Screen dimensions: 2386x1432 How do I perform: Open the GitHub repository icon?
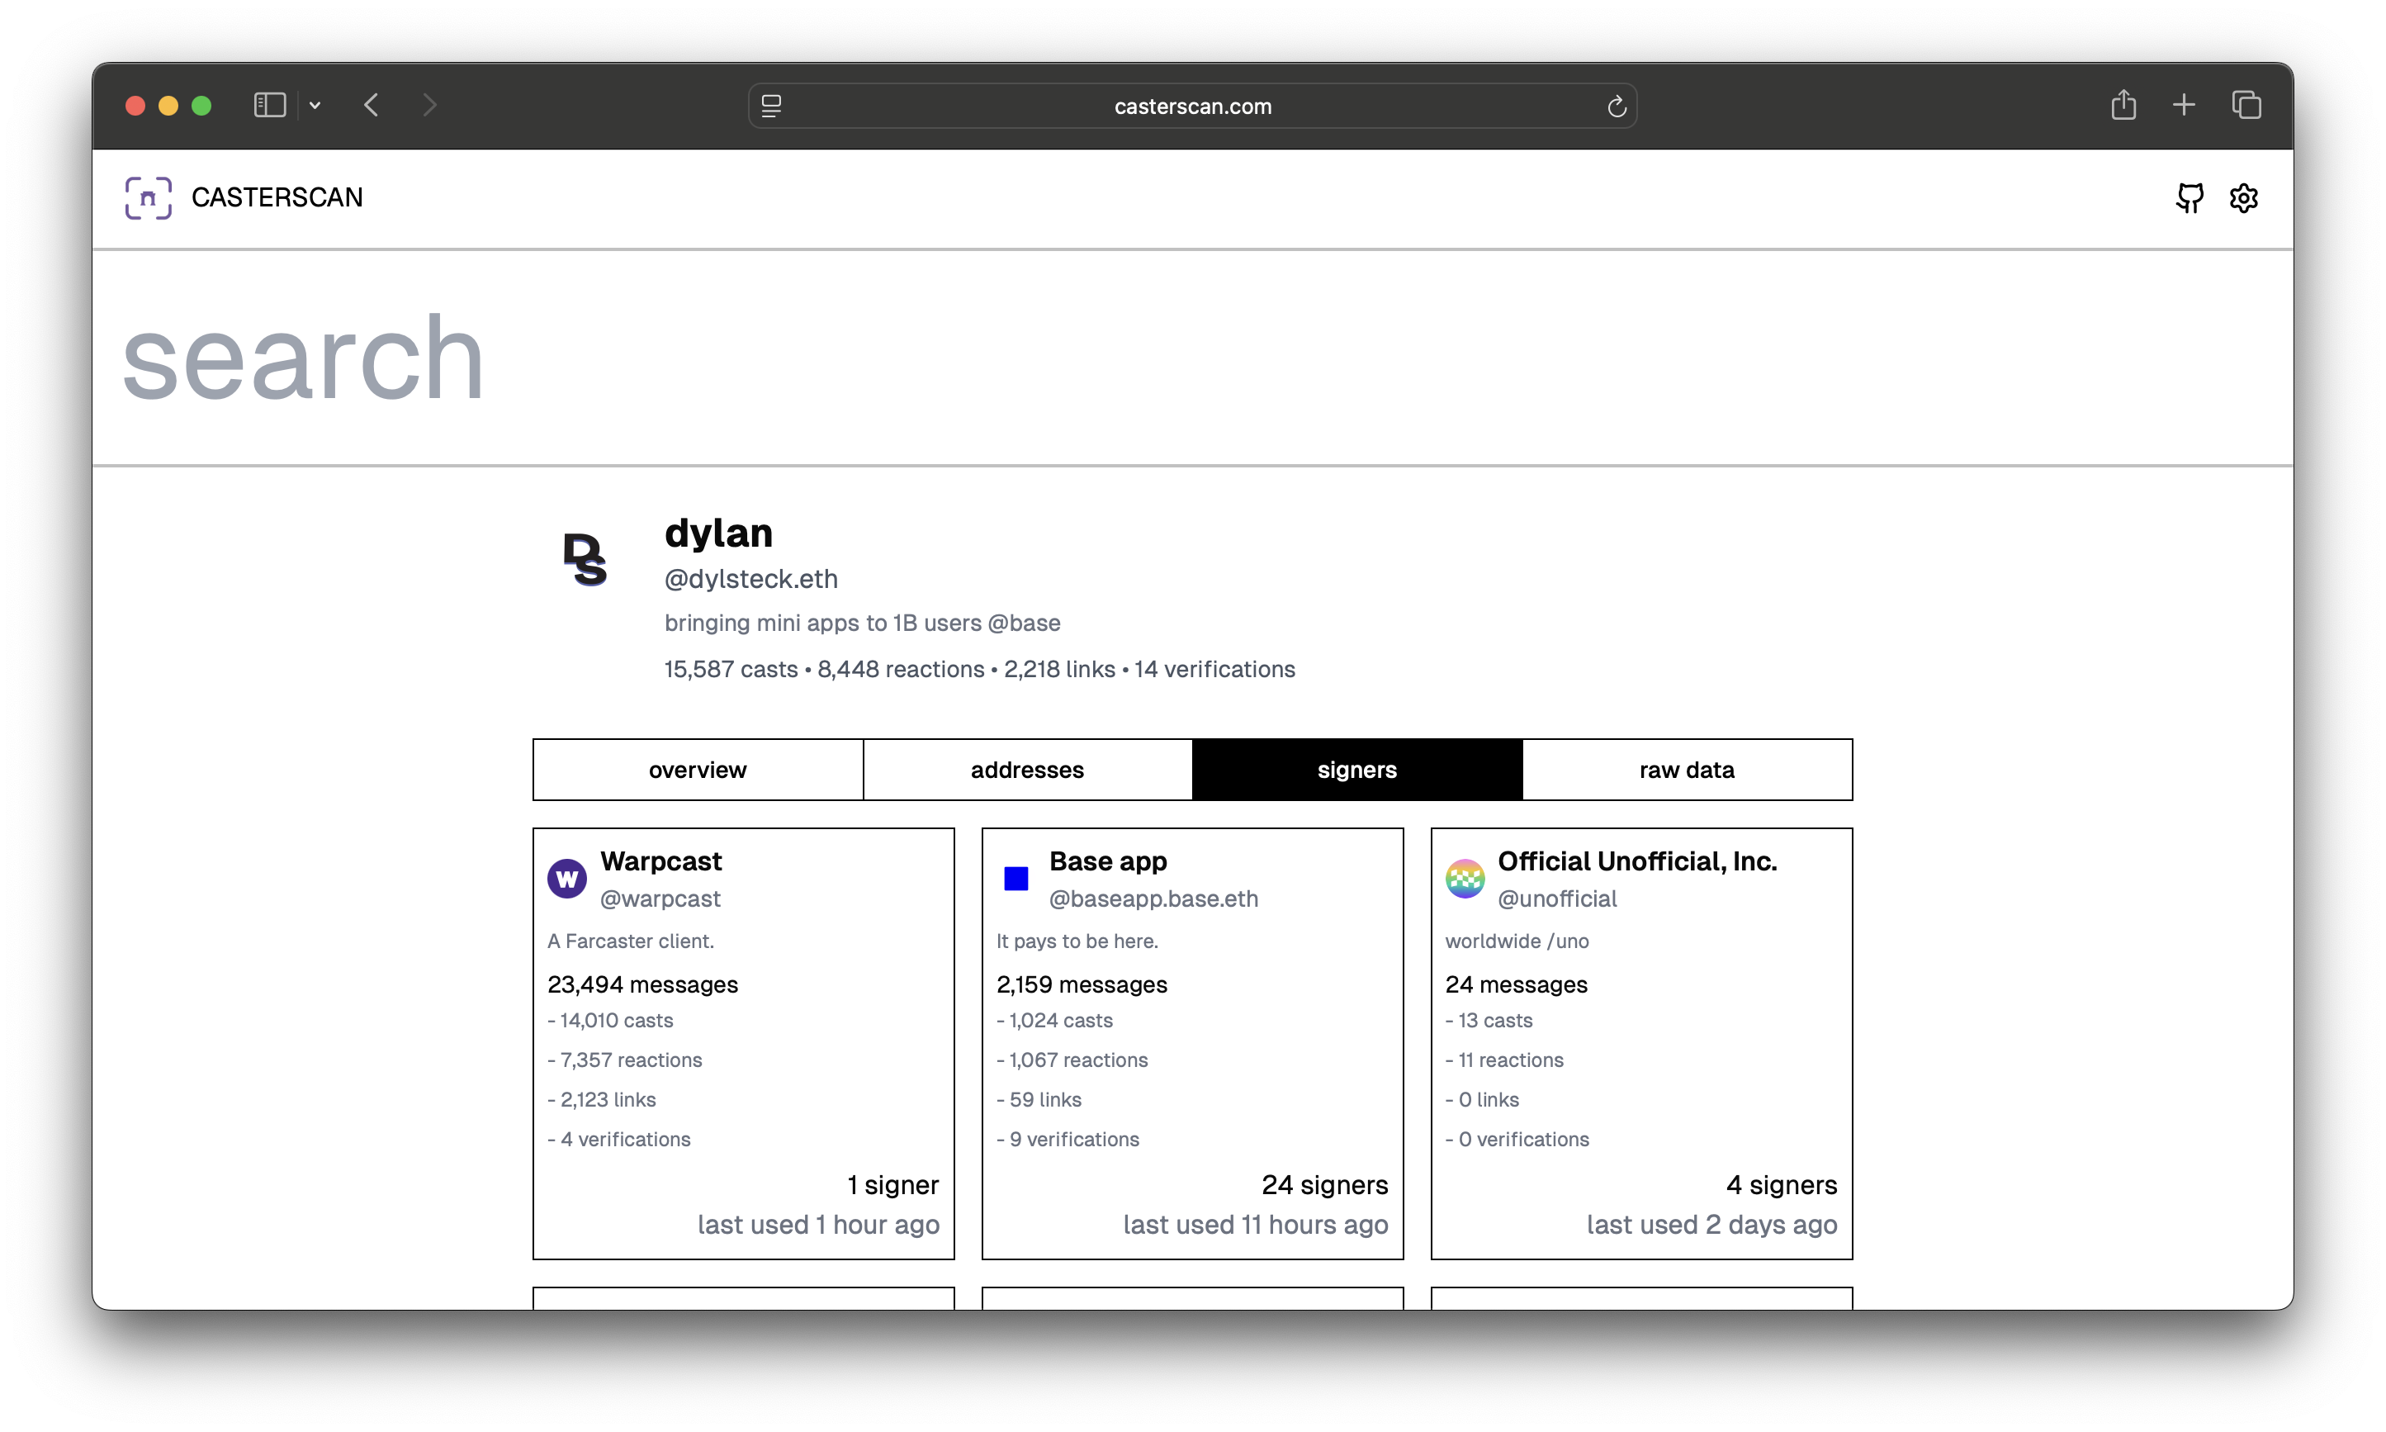(2190, 198)
